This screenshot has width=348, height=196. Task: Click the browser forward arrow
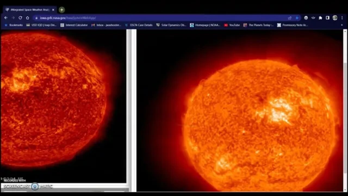(13, 18)
